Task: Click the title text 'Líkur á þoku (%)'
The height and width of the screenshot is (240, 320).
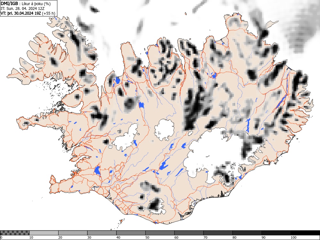Action: coord(36,4)
